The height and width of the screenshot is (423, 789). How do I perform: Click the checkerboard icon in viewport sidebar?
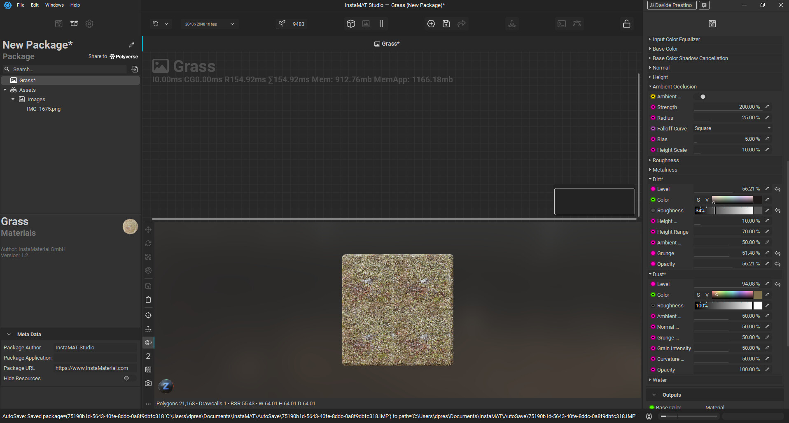148,370
